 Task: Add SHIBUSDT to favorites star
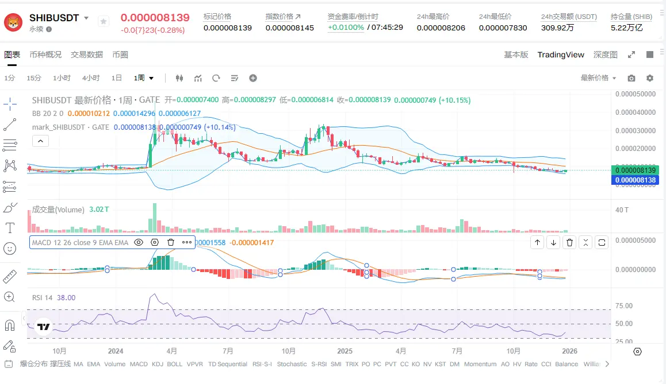point(103,21)
